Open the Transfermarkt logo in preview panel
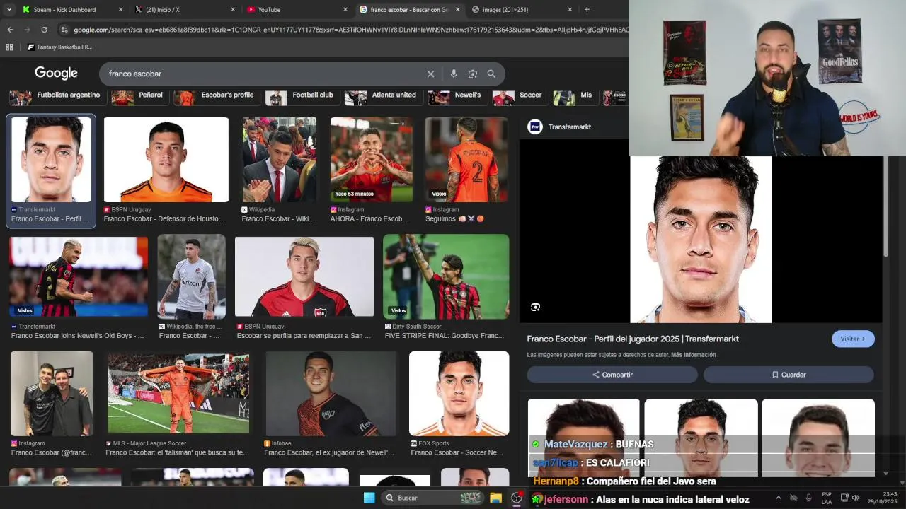Viewport: 906px width, 509px height. coord(535,127)
